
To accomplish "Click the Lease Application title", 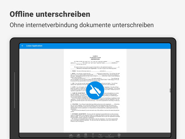I will [x=34, y=46].
